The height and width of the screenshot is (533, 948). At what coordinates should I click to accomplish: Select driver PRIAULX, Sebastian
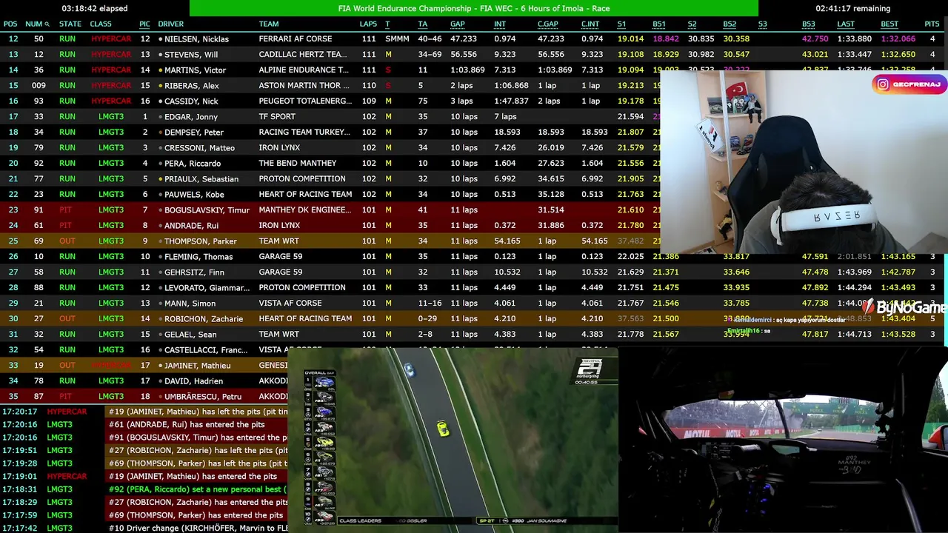(x=201, y=179)
